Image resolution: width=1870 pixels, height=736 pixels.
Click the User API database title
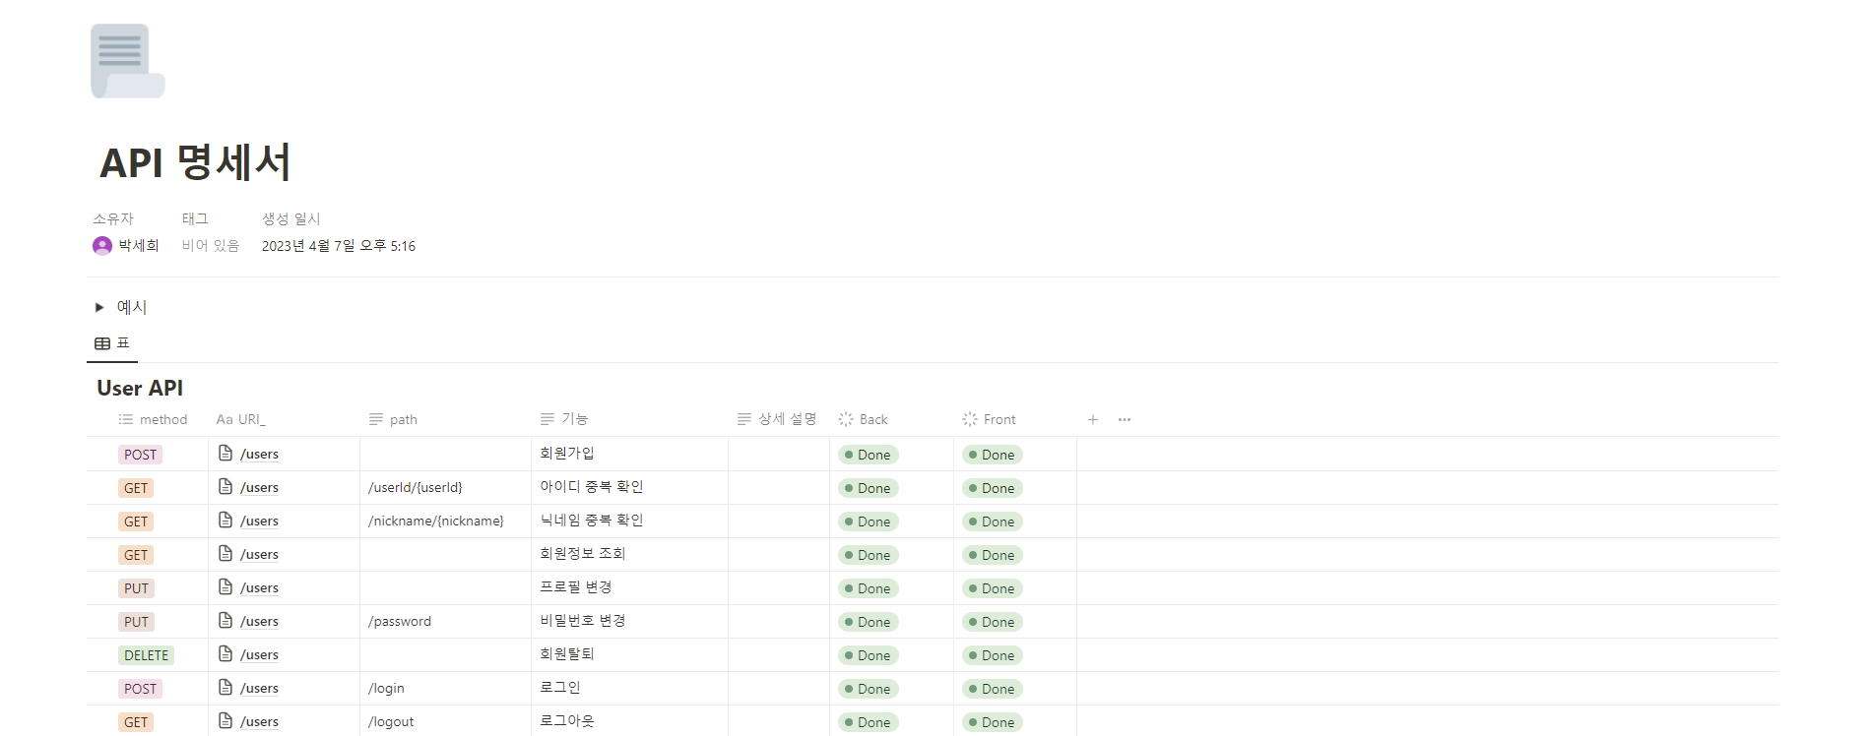140,389
